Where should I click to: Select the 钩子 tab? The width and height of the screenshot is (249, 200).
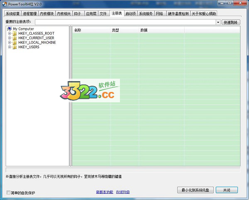tap(78, 14)
